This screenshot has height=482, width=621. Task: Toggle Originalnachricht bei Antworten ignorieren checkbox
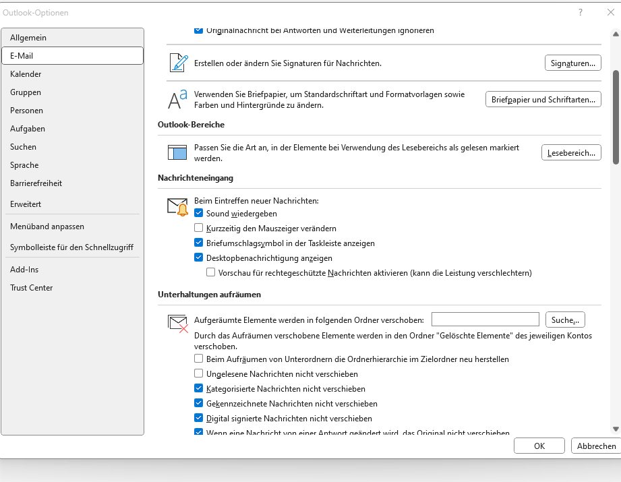198,30
